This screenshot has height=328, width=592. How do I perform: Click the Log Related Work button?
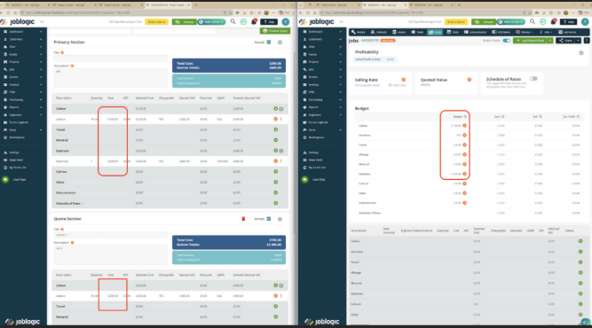click(x=530, y=41)
